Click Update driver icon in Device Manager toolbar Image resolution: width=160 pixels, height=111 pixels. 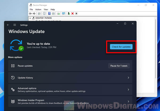[58, 14]
